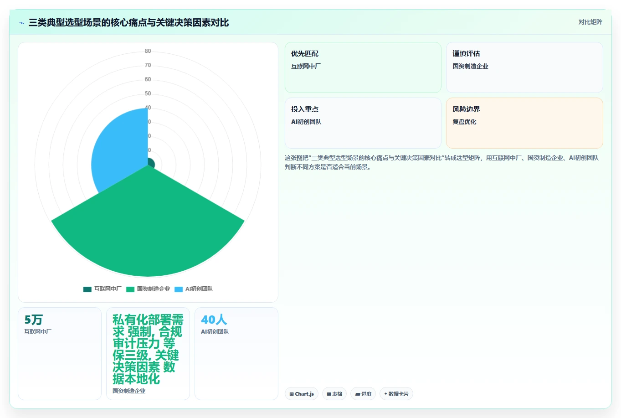Select the small dark teal 互联网中厂 segment
The height and width of the screenshot is (418, 621).
[151, 163]
